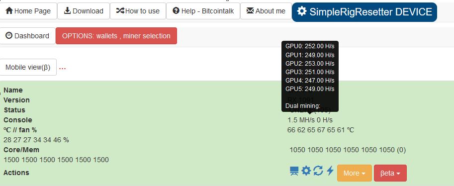Image resolution: width=454 pixels, height=186 pixels.
Task: Open rig settings via gear icon
Action: pos(306,171)
